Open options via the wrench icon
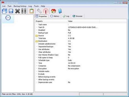Viewport: 129px width, 97px height. pos(39,11)
